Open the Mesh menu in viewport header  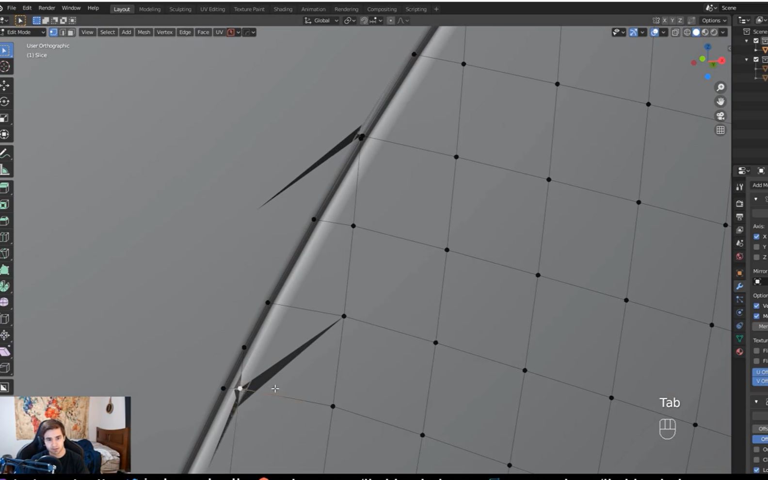tap(144, 32)
